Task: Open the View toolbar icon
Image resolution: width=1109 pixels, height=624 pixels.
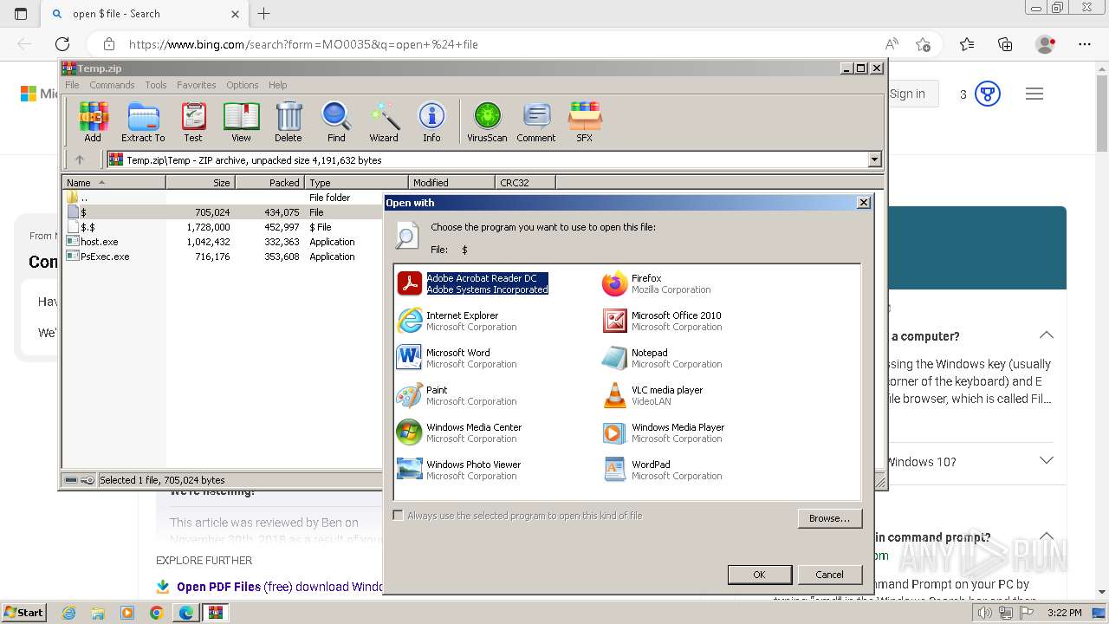Action: (241, 122)
